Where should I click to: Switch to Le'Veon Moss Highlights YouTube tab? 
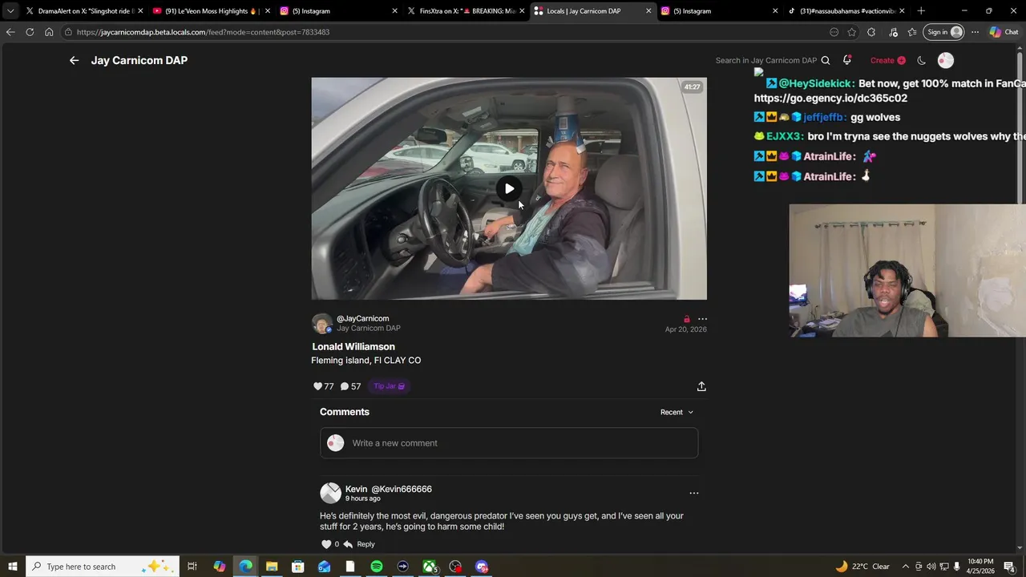coord(212,11)
